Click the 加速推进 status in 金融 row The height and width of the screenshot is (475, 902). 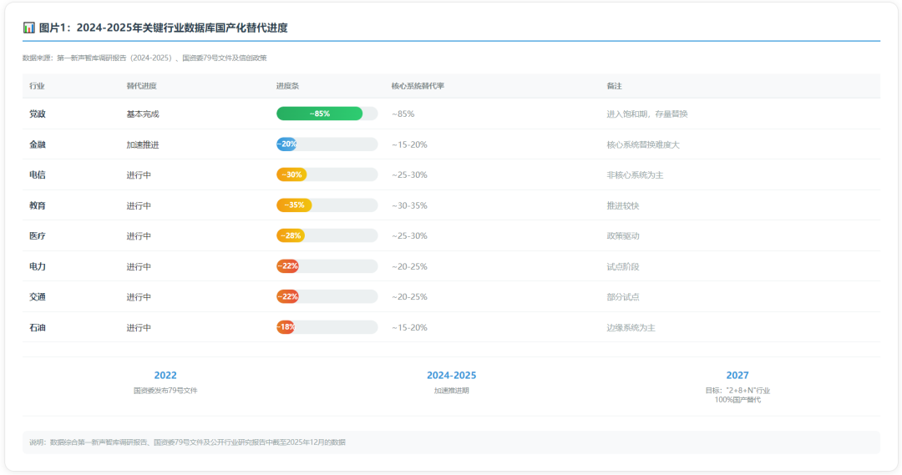(x=143, y=144)
